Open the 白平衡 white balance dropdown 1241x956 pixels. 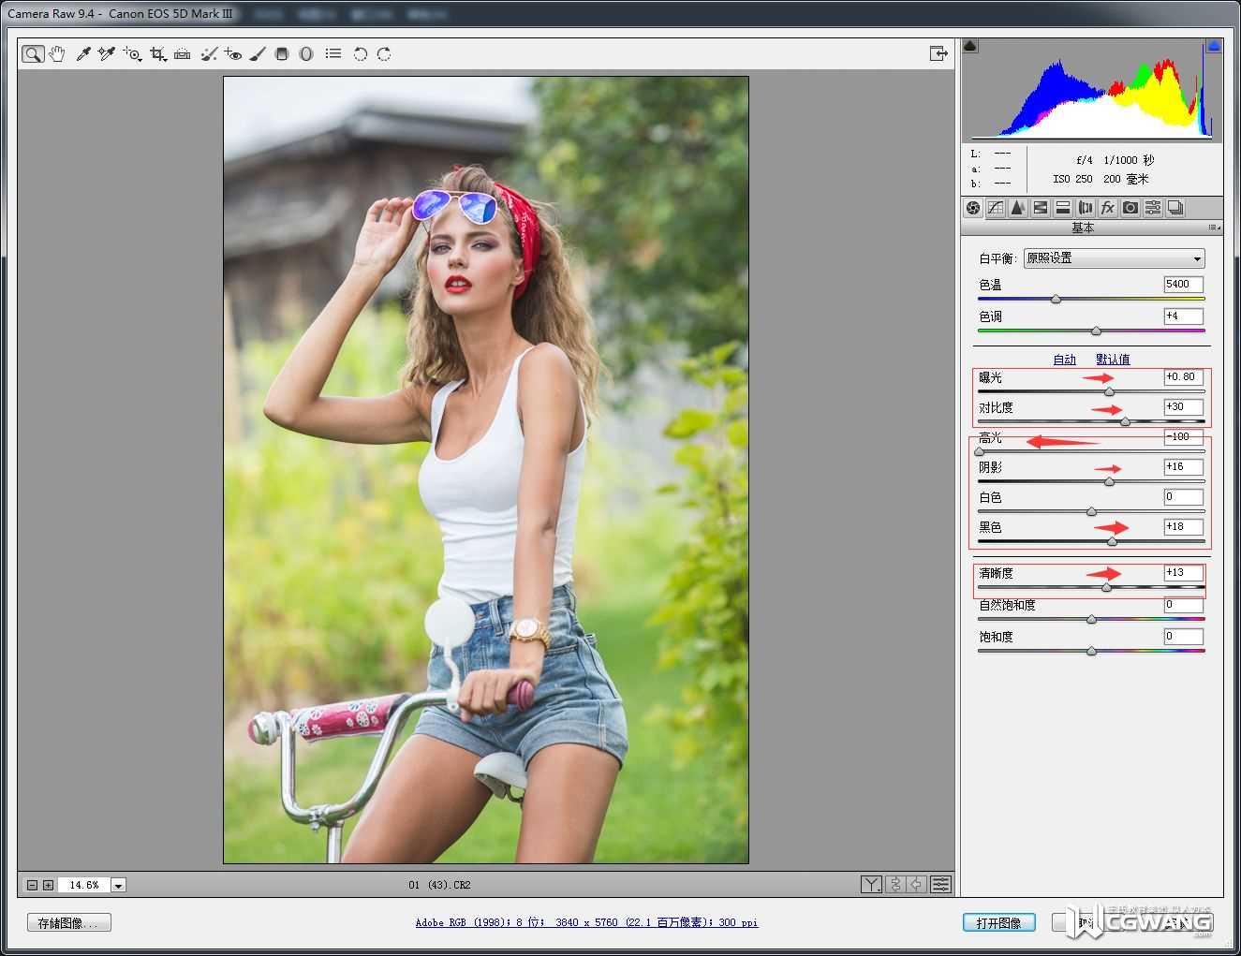(1114, 258)
